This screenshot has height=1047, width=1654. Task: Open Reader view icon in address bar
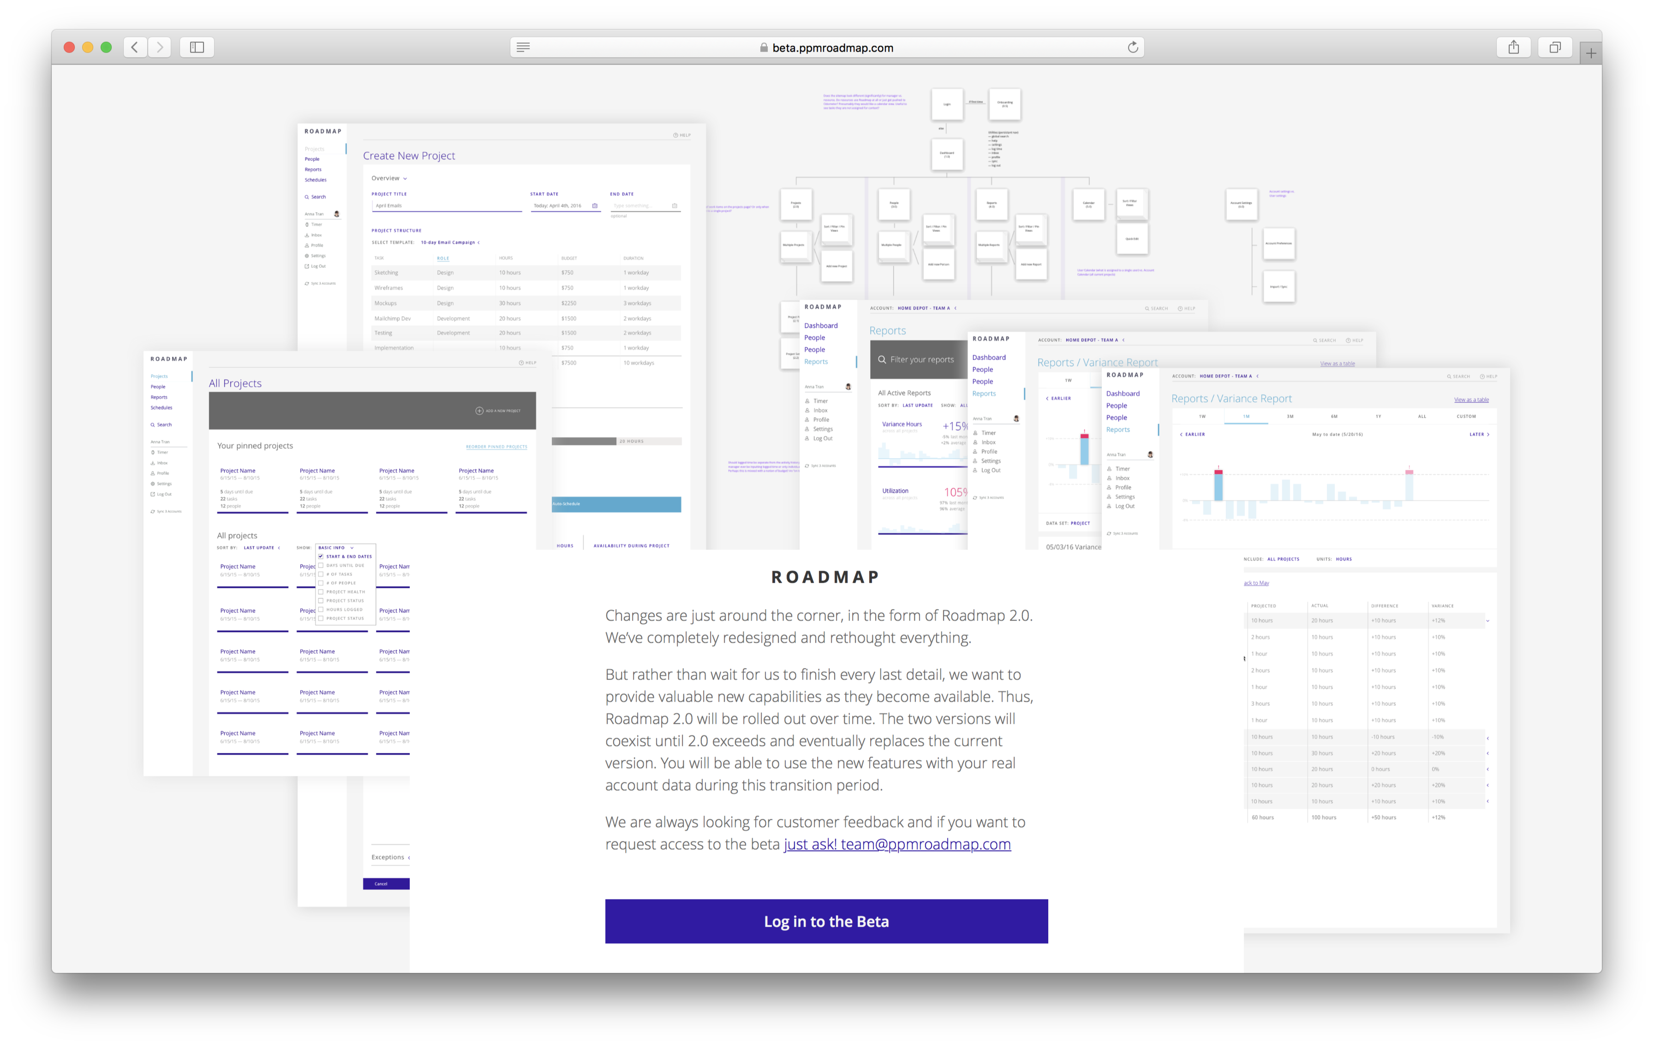click(x=523, y=47)
